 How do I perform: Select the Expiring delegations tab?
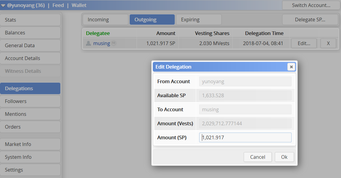(x=199, y=20)
